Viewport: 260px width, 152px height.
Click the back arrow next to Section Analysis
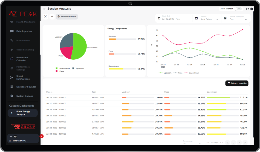click(44, 9)
